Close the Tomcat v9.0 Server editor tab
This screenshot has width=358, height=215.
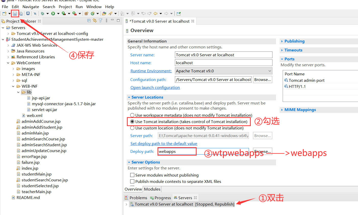(193, 21)
